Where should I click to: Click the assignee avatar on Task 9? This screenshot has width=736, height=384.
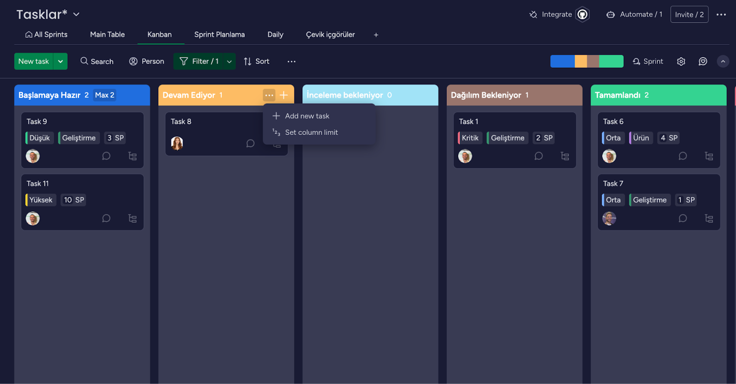tap(33, 156)
